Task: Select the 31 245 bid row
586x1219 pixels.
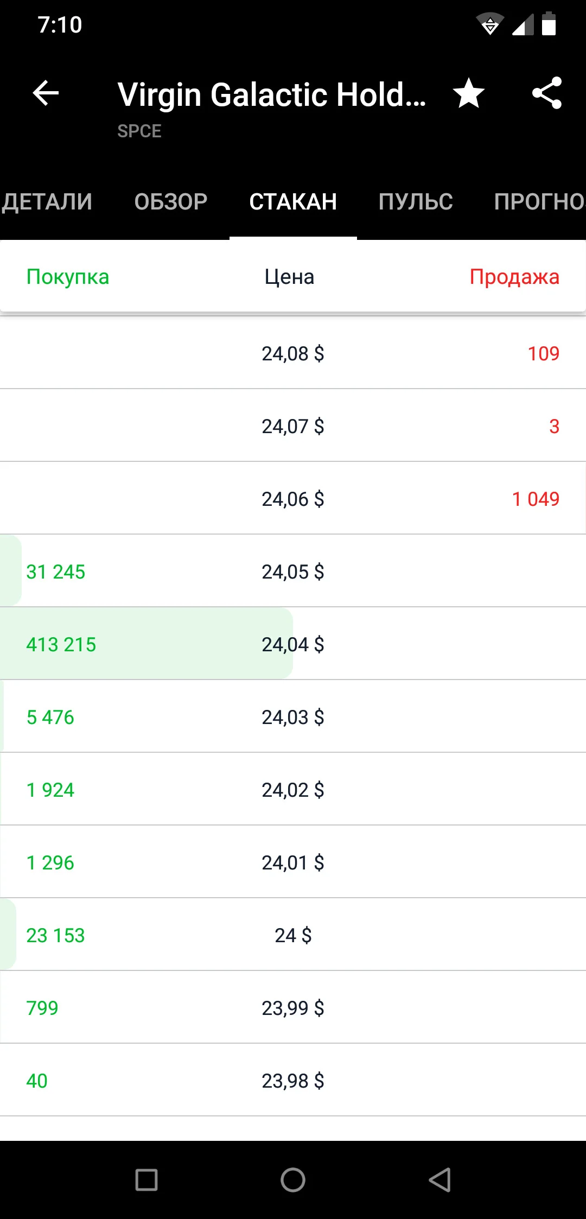Action: (x=293, y=572)
